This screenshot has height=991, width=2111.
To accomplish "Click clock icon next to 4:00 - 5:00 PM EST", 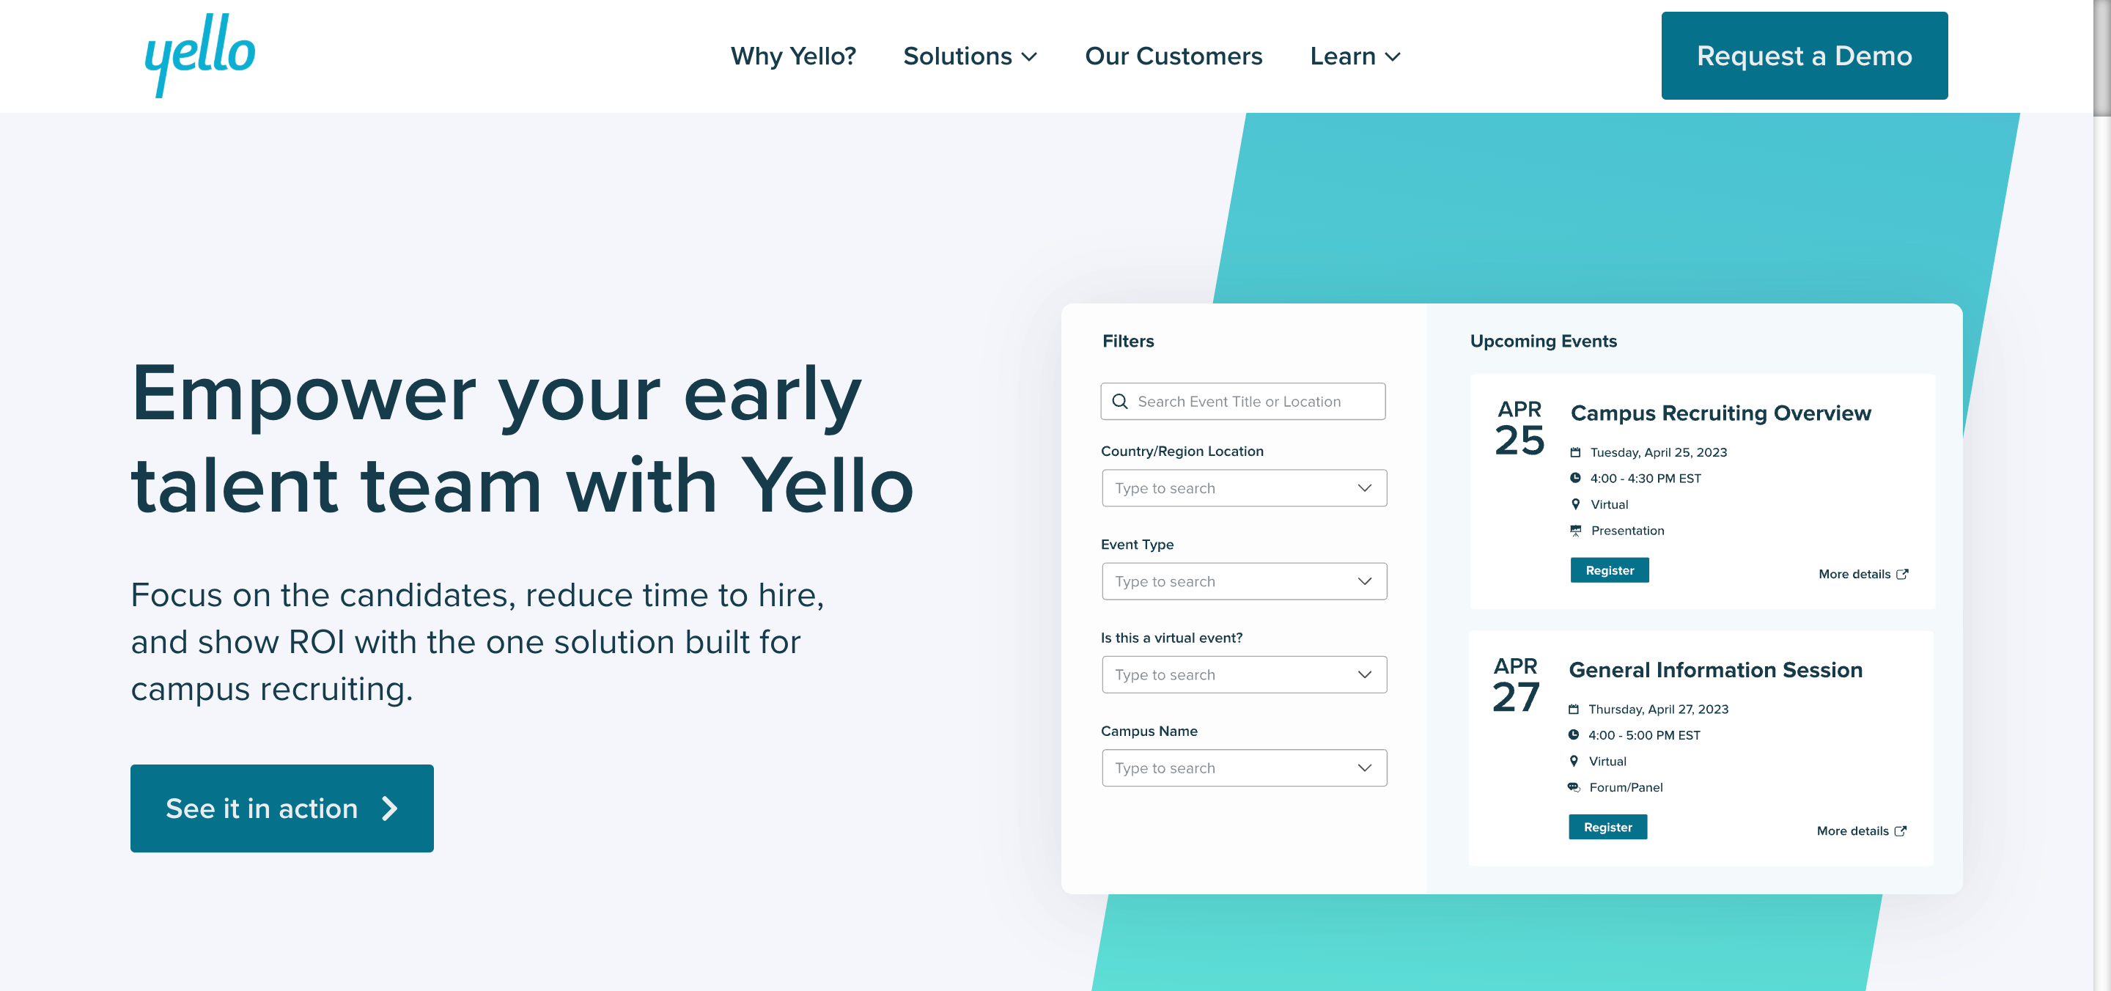I will 1574,735.
